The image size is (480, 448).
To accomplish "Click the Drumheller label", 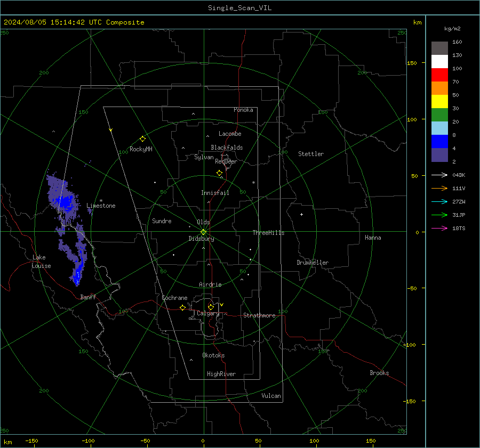I will pos(313,263).
